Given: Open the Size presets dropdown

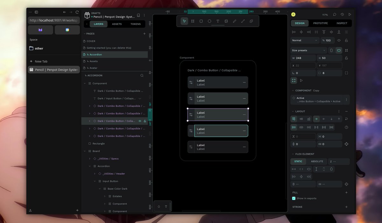Looking at the screenshot, I should coord(309,50).
